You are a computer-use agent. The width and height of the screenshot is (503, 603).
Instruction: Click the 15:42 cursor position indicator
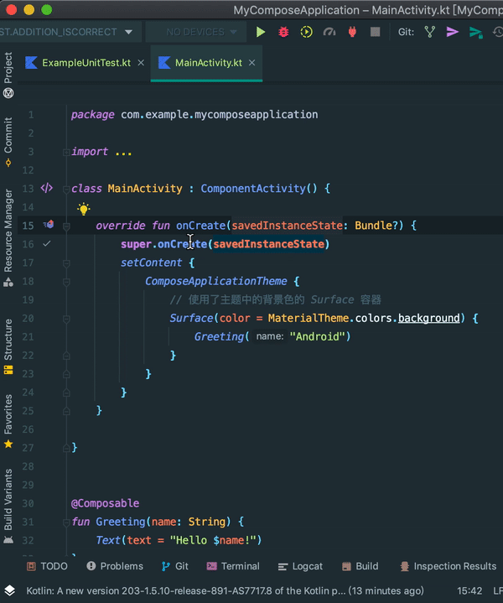(x=469, y=590)
